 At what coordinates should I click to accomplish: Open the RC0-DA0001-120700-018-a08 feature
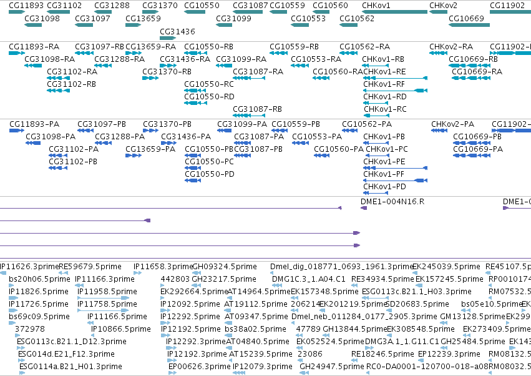click(x=427, y=367)
